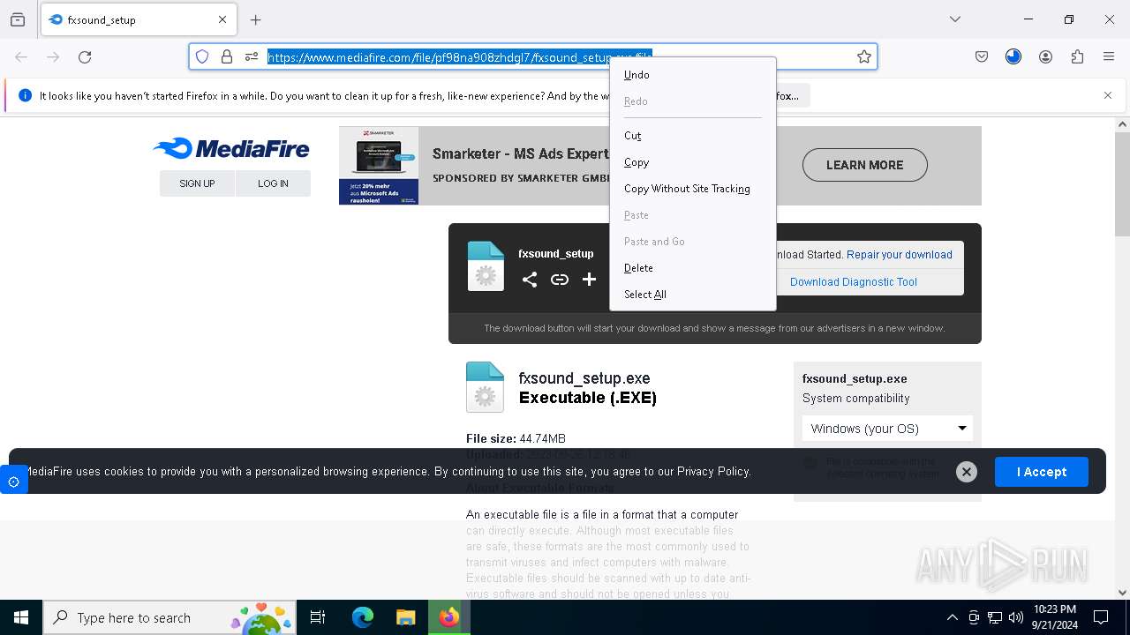This screenshot has height=635, width=1130.
Task: Choose Select All in the context menu
Action: point(693,295)
